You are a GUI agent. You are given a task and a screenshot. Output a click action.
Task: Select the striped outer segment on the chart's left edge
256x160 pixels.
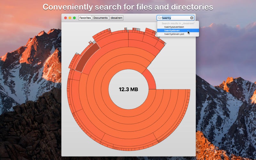click(x=68, y=93)
